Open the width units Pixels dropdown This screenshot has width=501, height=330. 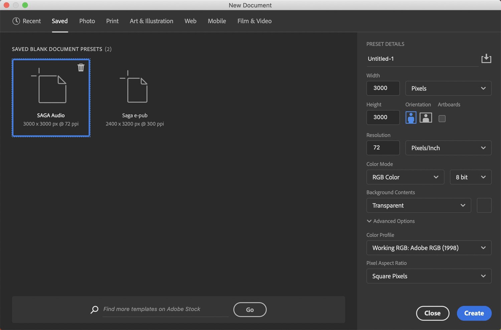[448, 88]
